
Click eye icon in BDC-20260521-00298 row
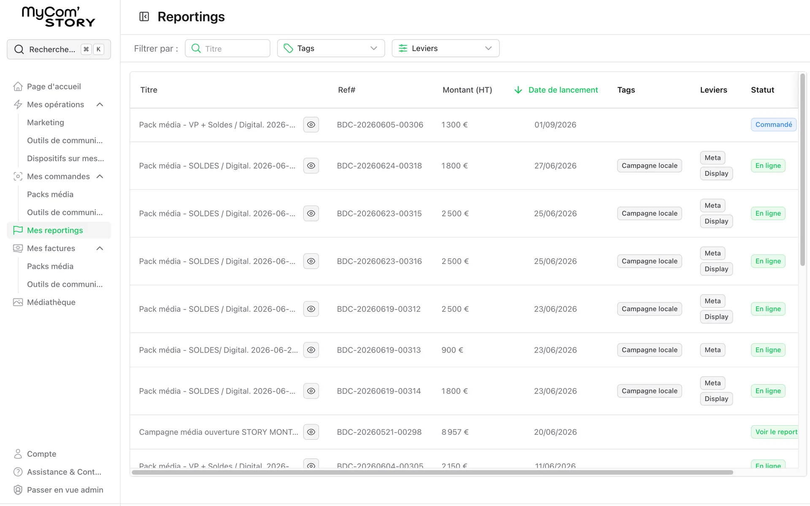point(311,432)
